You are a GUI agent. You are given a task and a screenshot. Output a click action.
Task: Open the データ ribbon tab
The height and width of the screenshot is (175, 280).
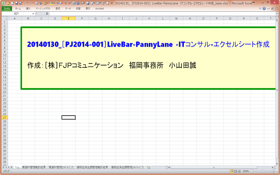tap(68, 8)
